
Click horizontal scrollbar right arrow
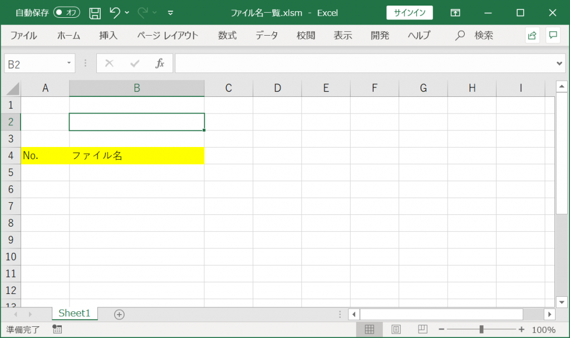[549, 314]
